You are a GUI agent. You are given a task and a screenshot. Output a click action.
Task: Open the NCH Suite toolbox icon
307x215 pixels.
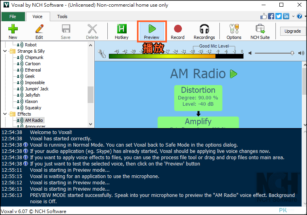point(260,29)
